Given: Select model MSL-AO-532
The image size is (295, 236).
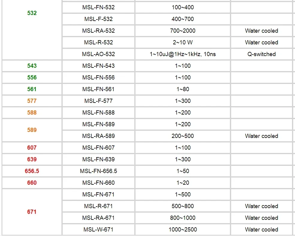Looking at the screenshot, I should (98, 54).
